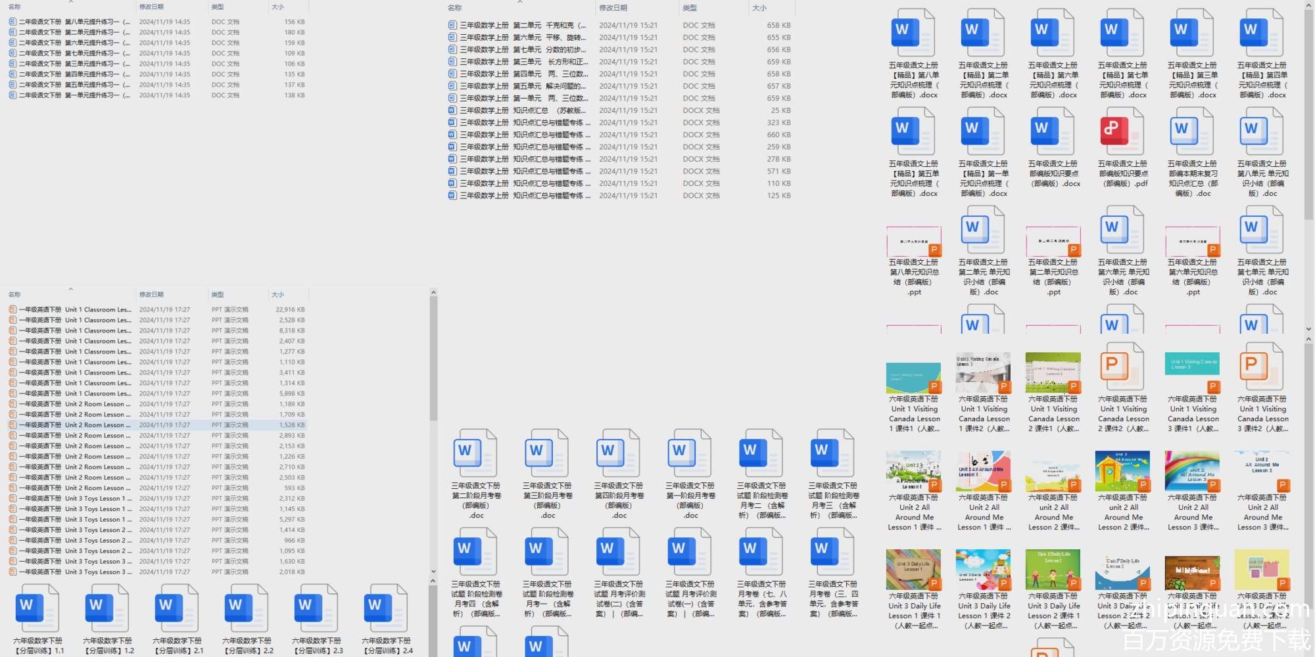
Task: Sort 一年级英语下册 list by 大小 column header
Action: tap(278, 294)
